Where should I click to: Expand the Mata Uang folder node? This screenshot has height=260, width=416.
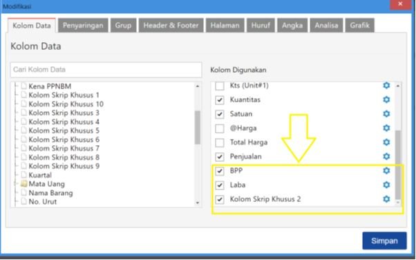[16, 184]
